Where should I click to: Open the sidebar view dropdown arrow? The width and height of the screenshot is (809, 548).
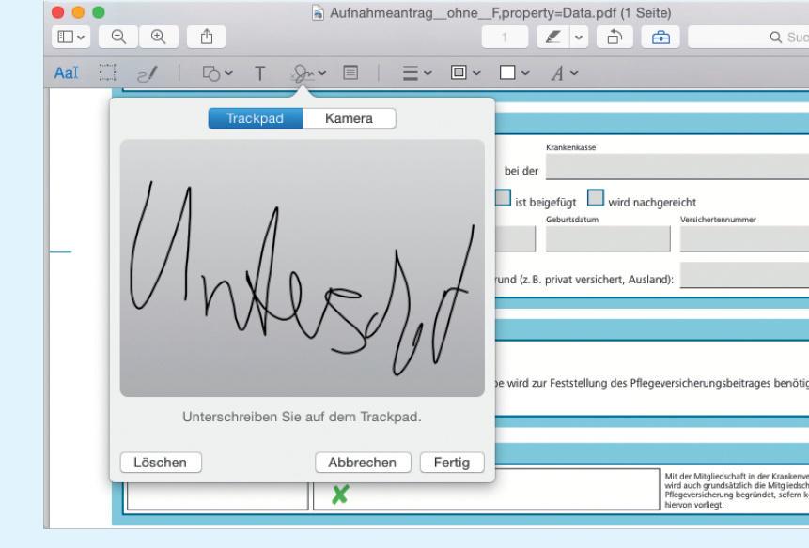(81, 38)
